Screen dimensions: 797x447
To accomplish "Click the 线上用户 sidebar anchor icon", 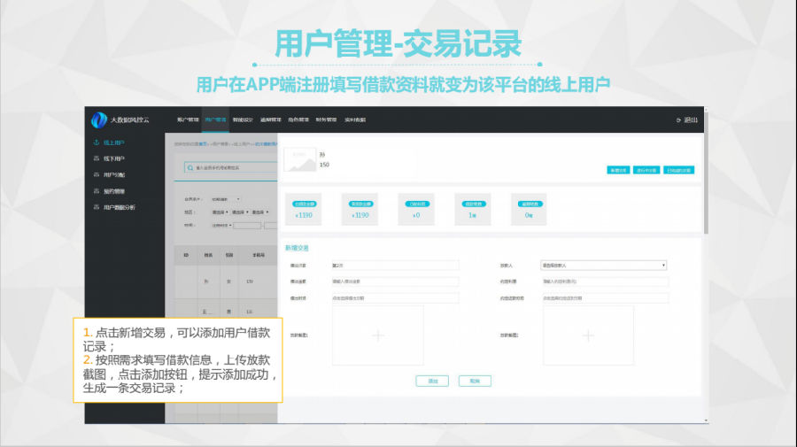I will click(96, 143).
